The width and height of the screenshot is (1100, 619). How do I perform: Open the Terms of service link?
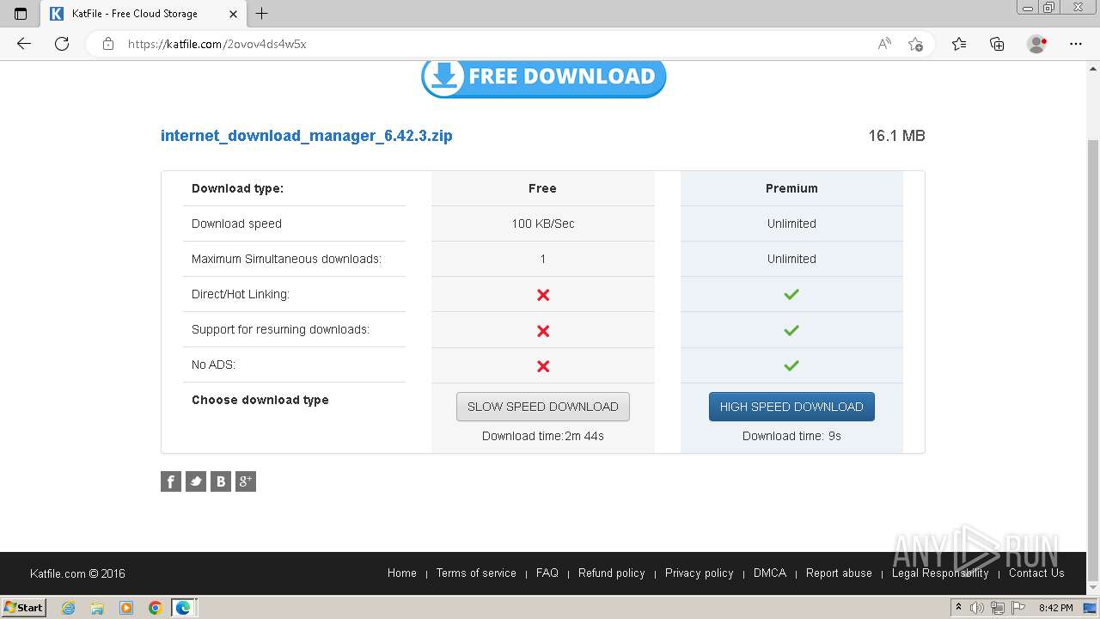(476, 573)
